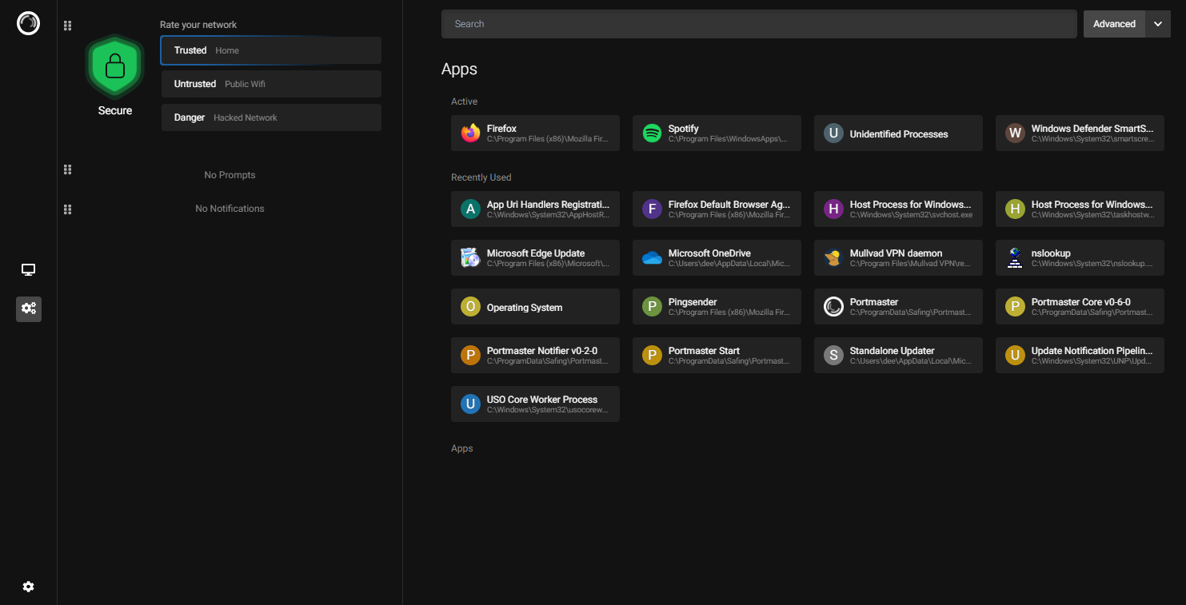Click the large Apps page heading

click(x=459, y=69)
